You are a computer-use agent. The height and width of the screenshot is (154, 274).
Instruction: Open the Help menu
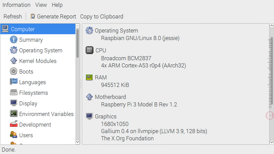(x=57, y=5)
